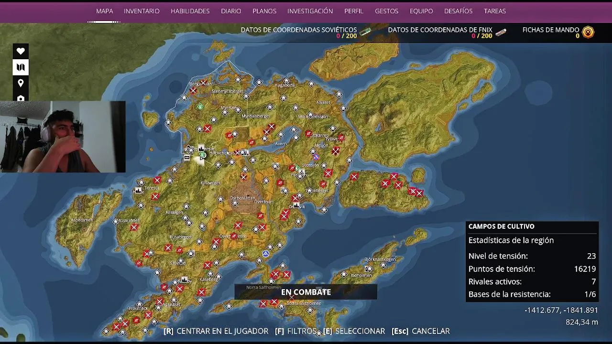This screenshot has width=612, height=344.
Task: Select westernmost rival marker on eastern island
Action: click(354, 177)
